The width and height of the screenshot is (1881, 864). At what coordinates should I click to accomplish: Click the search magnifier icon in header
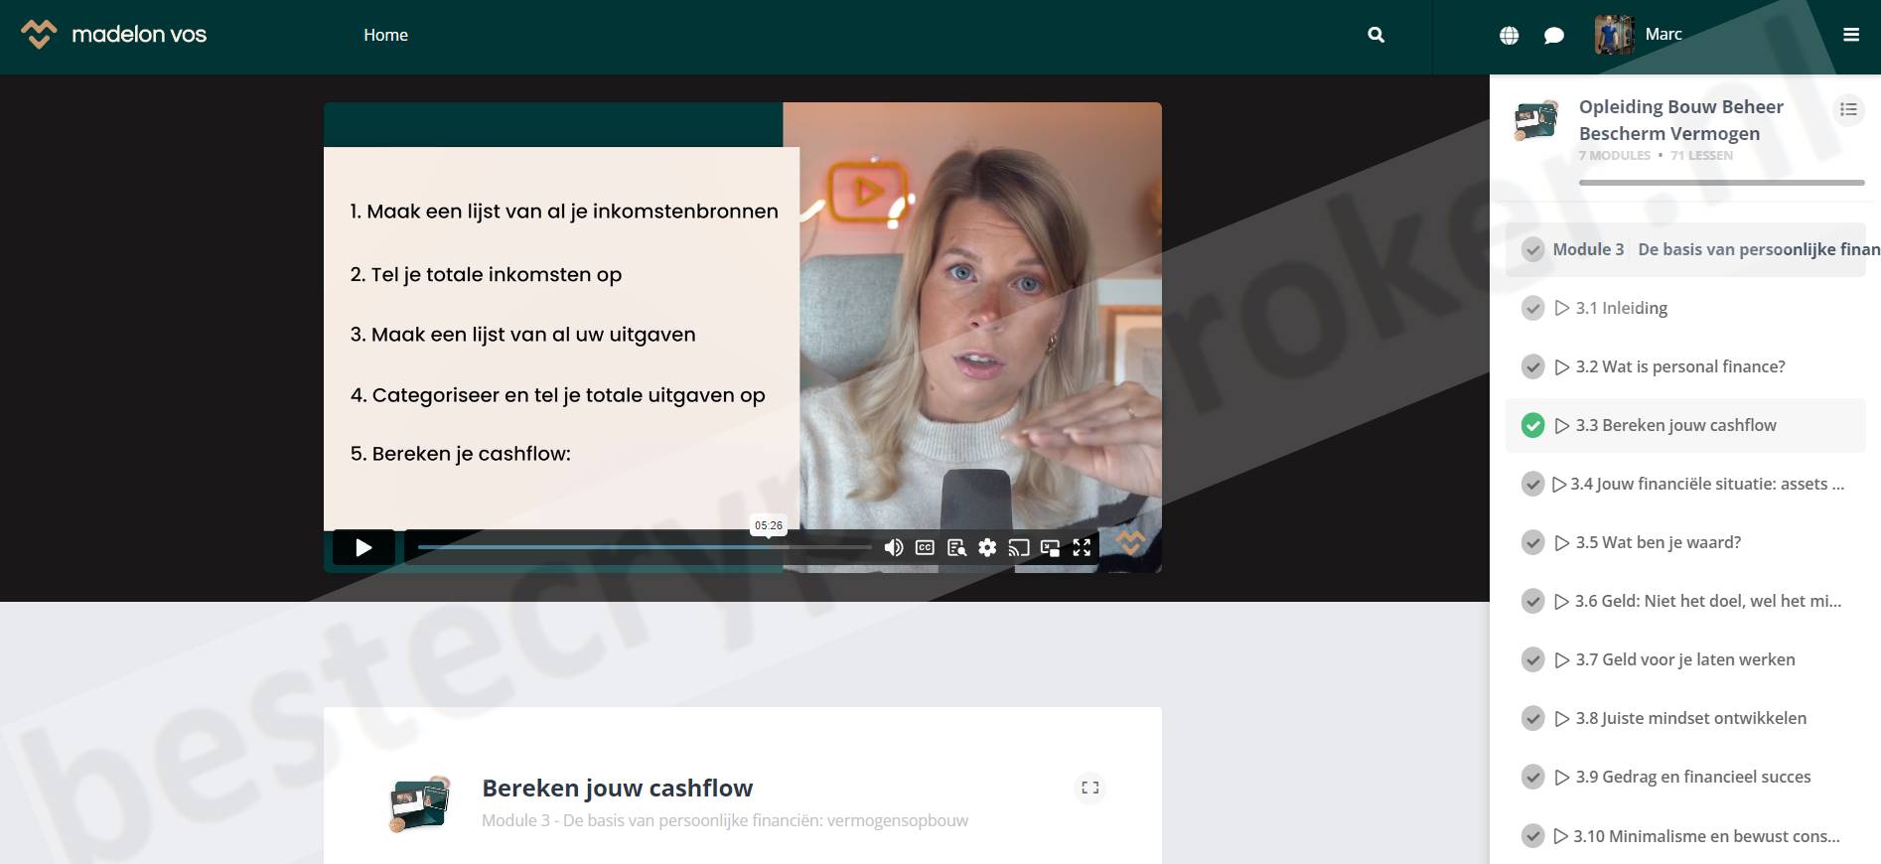[1375, 35]
